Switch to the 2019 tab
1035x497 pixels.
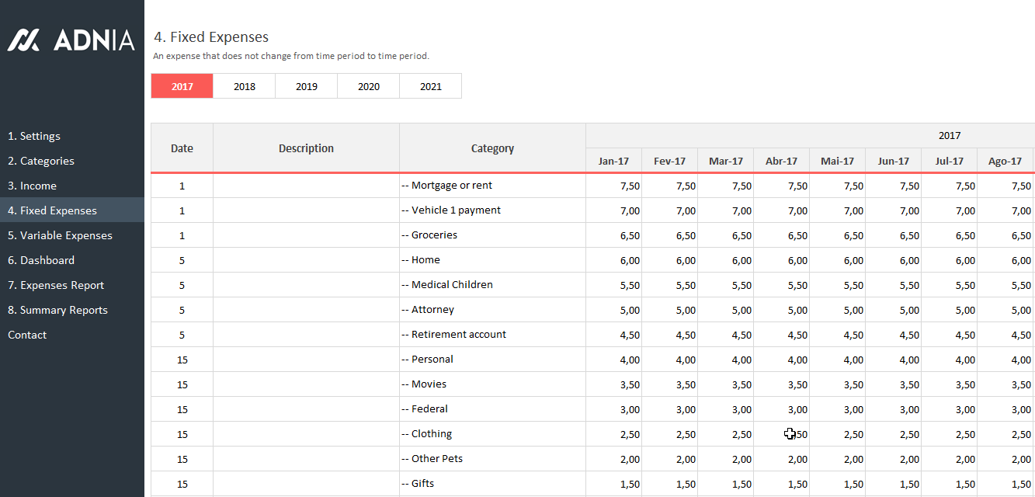point(307,86)
